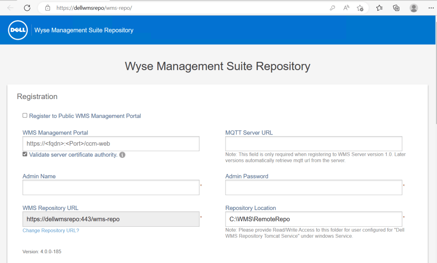Open browser Settings and more menu
Image resolution: width=437 pixels, height=263 pixels.
tap(430, 8)
